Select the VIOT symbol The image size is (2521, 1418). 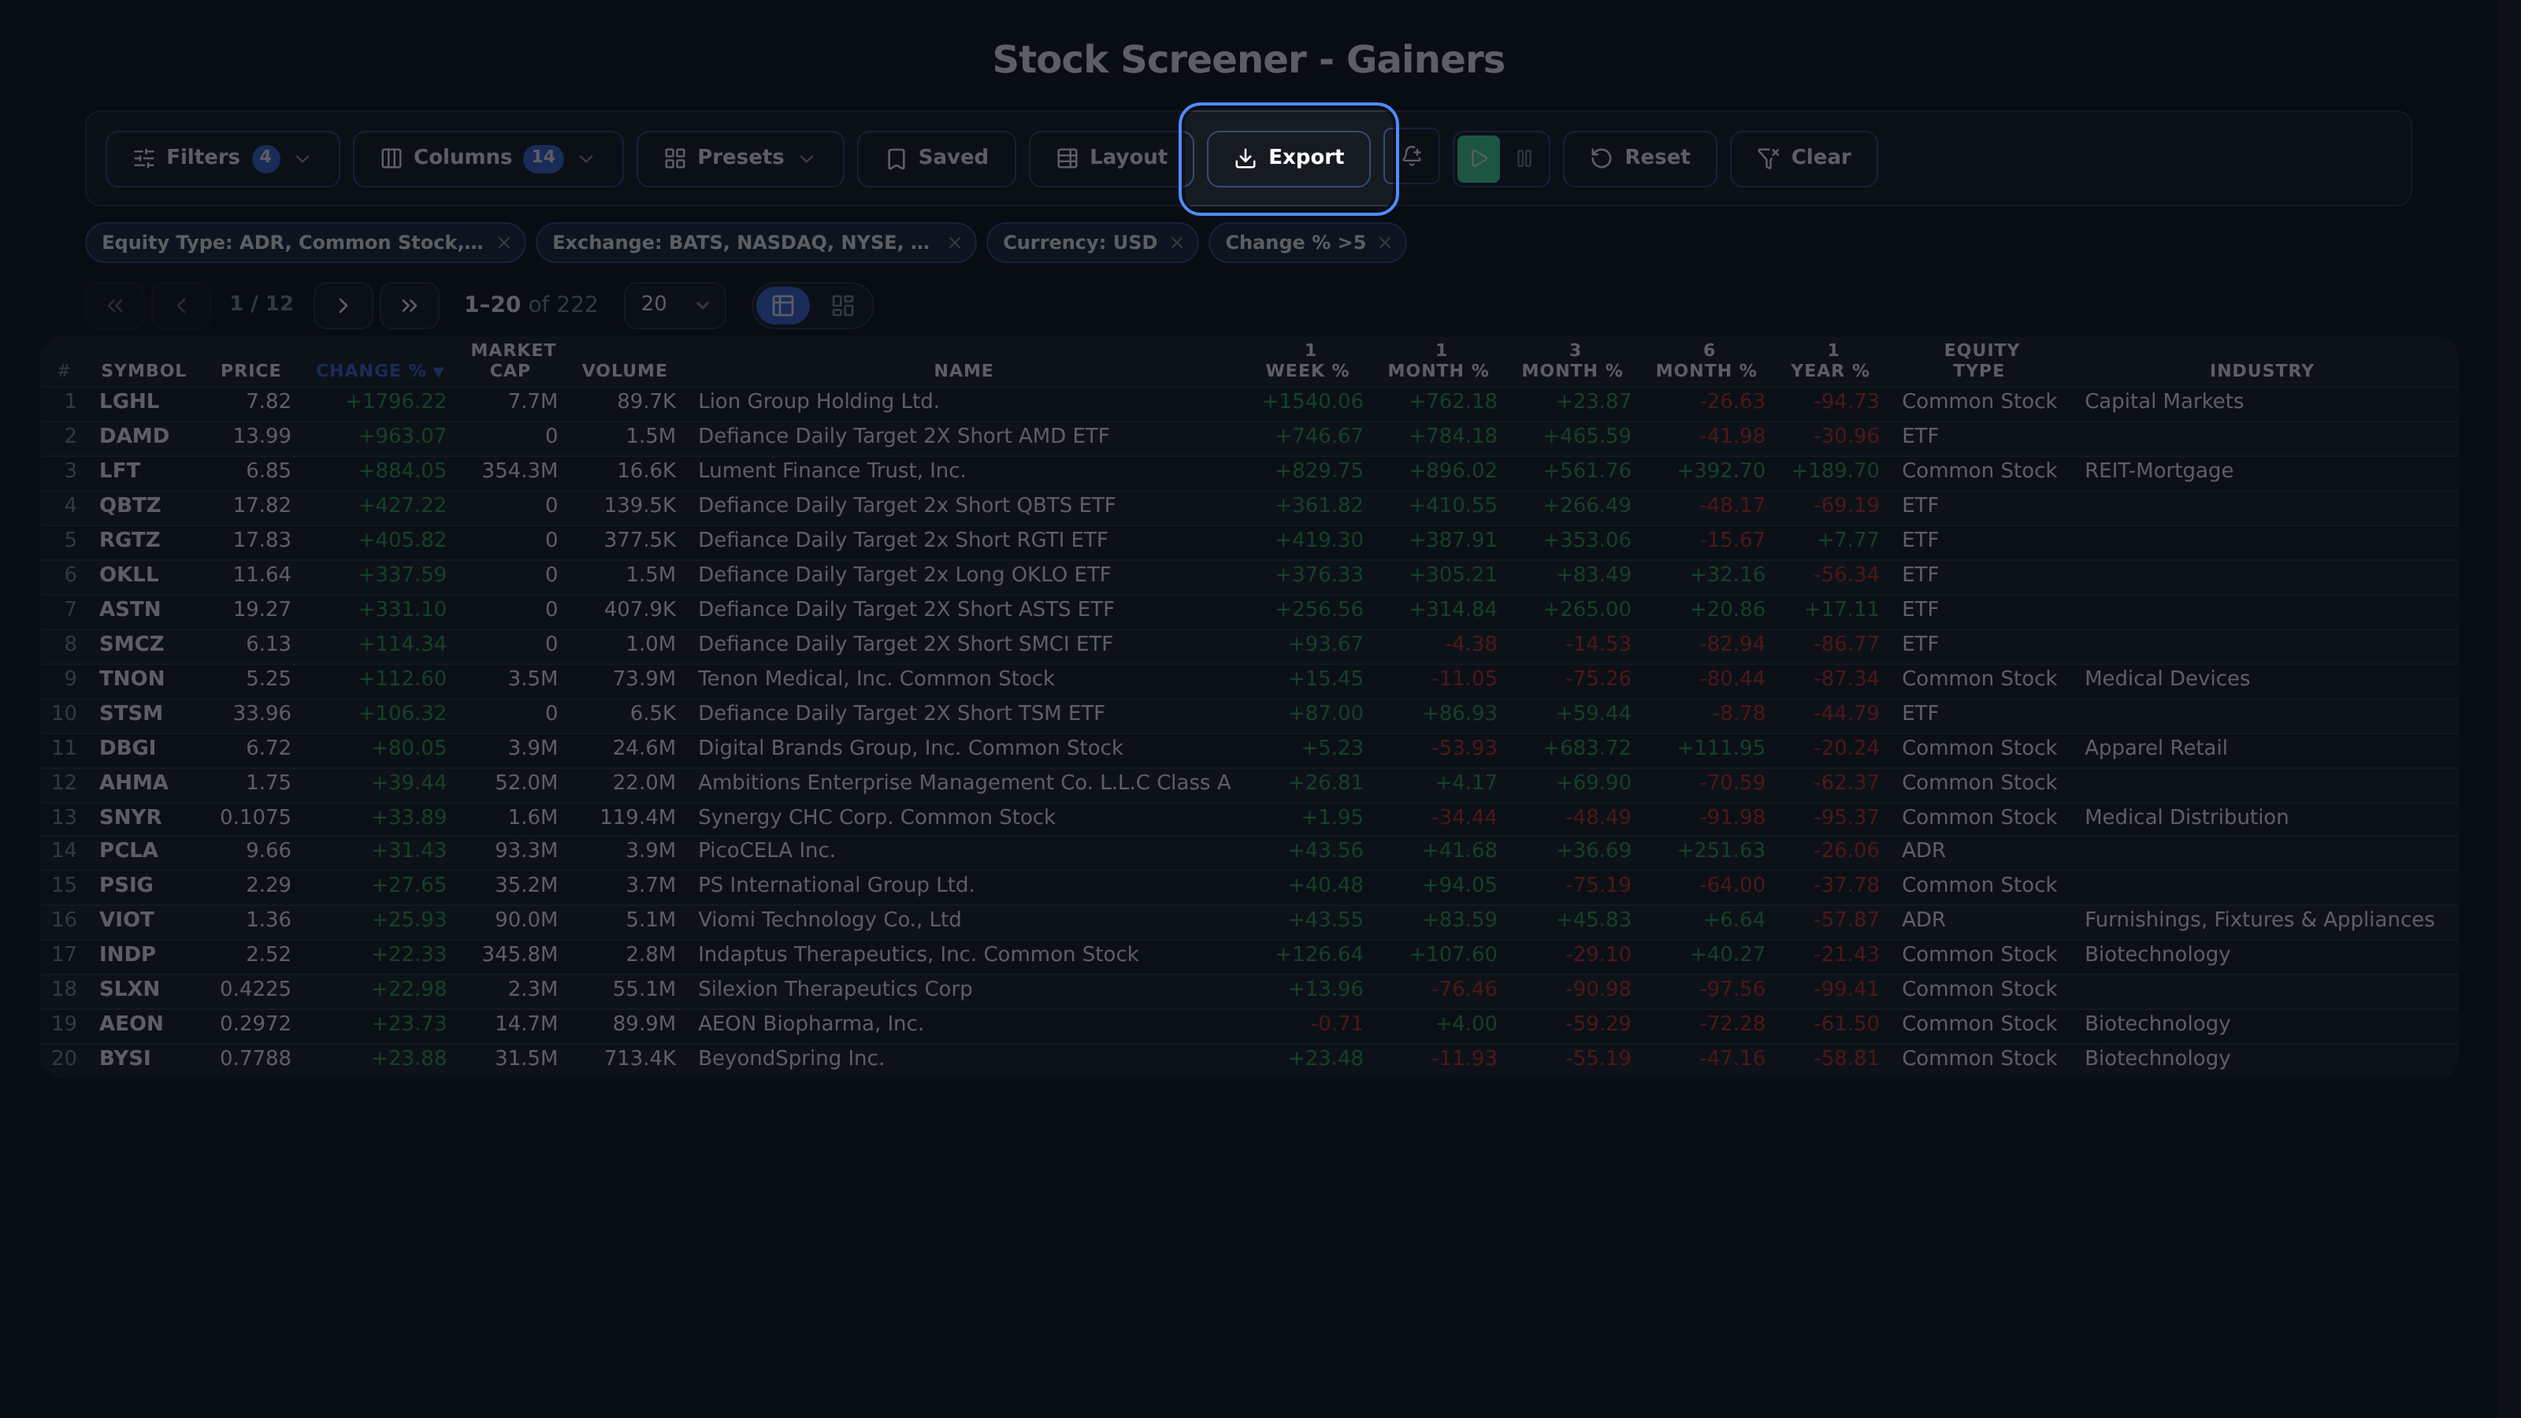tap(126, 920)
